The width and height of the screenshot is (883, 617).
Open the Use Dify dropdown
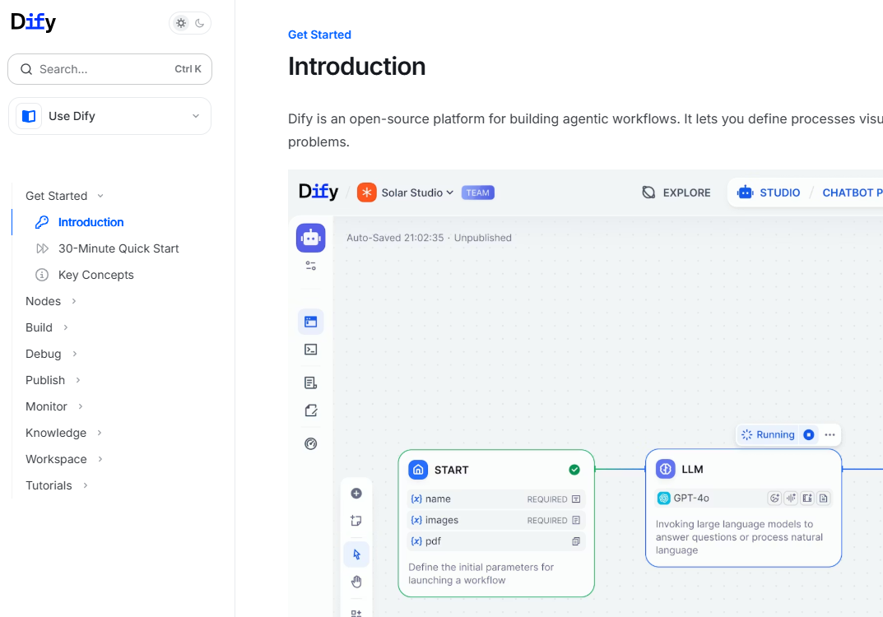click(x=109, y=116)
